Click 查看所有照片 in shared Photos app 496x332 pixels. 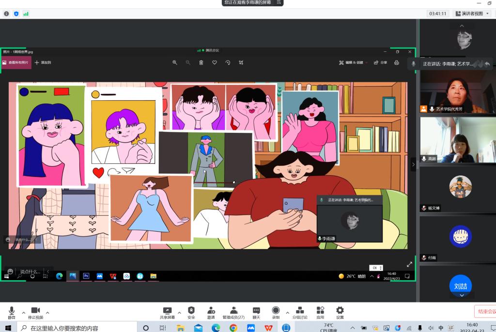click(x=16, y=63)
